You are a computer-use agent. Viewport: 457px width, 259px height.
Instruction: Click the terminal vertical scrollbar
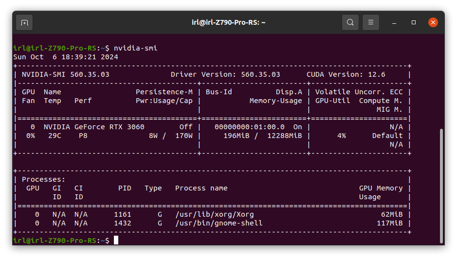tap(441, 186)
